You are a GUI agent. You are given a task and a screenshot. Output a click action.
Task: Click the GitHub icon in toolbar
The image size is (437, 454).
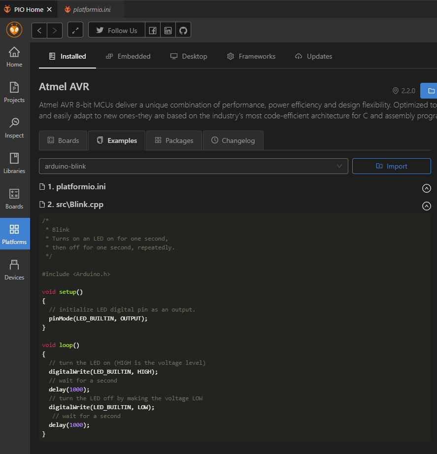[x=183, y=30]
